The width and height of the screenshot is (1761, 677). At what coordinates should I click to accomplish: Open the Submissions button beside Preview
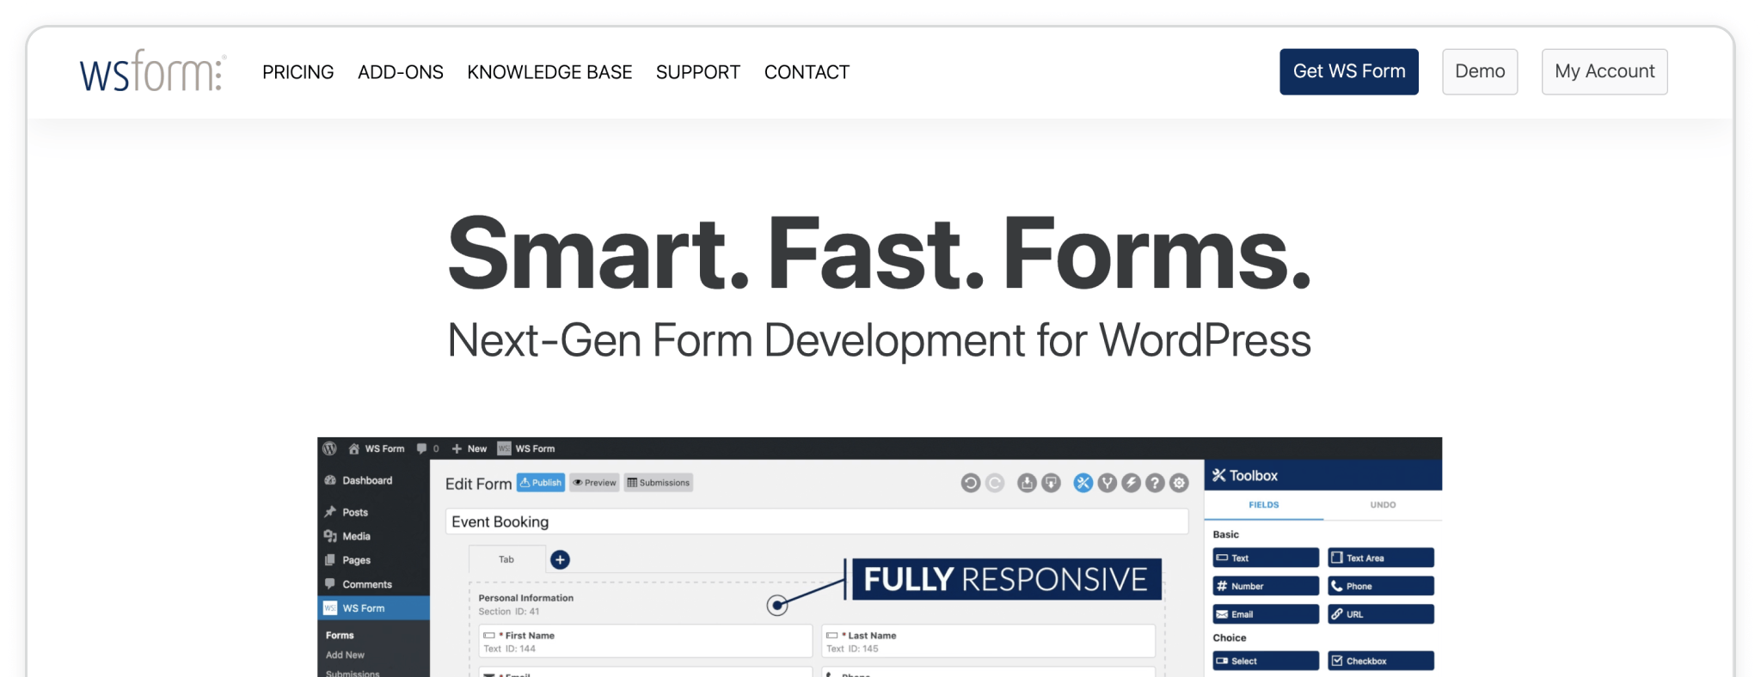658,483
